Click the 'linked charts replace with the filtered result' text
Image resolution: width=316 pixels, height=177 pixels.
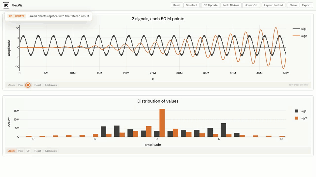tap(59, 16)
